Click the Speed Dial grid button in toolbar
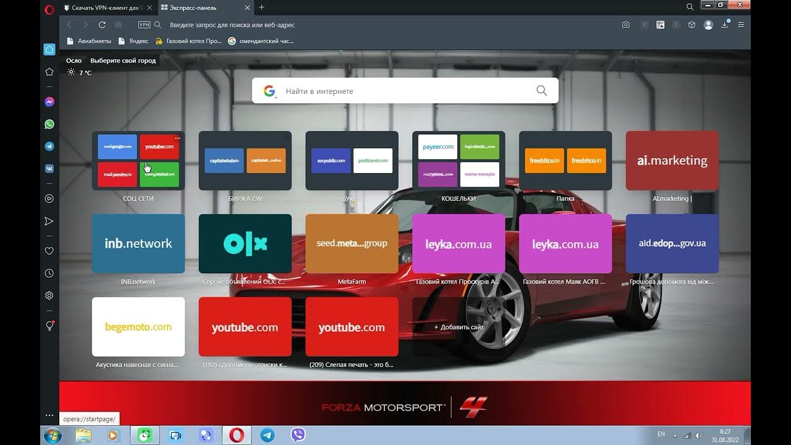The width and height of the screenshot is (791, 445). [119, 25]
